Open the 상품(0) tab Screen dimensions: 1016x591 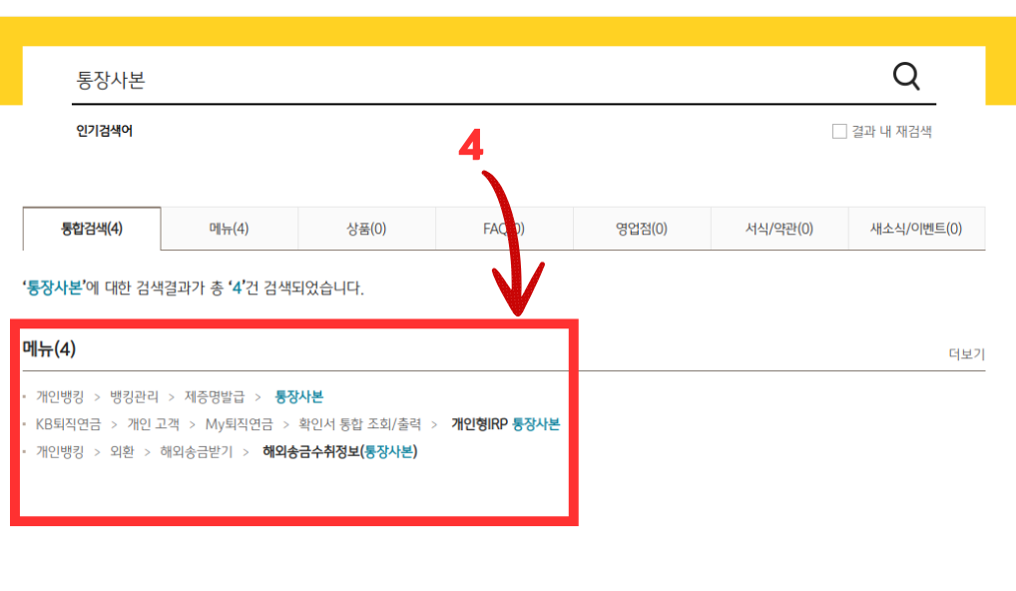pos(366,229)
